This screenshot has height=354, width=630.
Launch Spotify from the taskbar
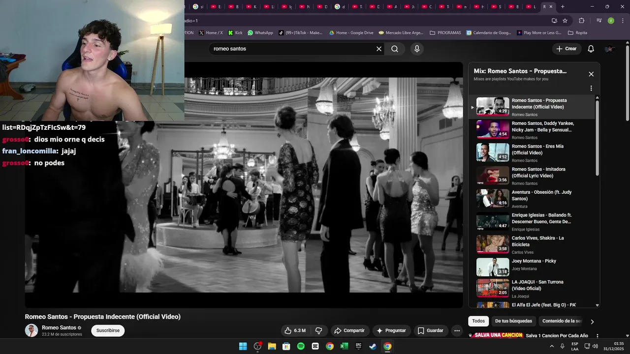coord(301,346)
